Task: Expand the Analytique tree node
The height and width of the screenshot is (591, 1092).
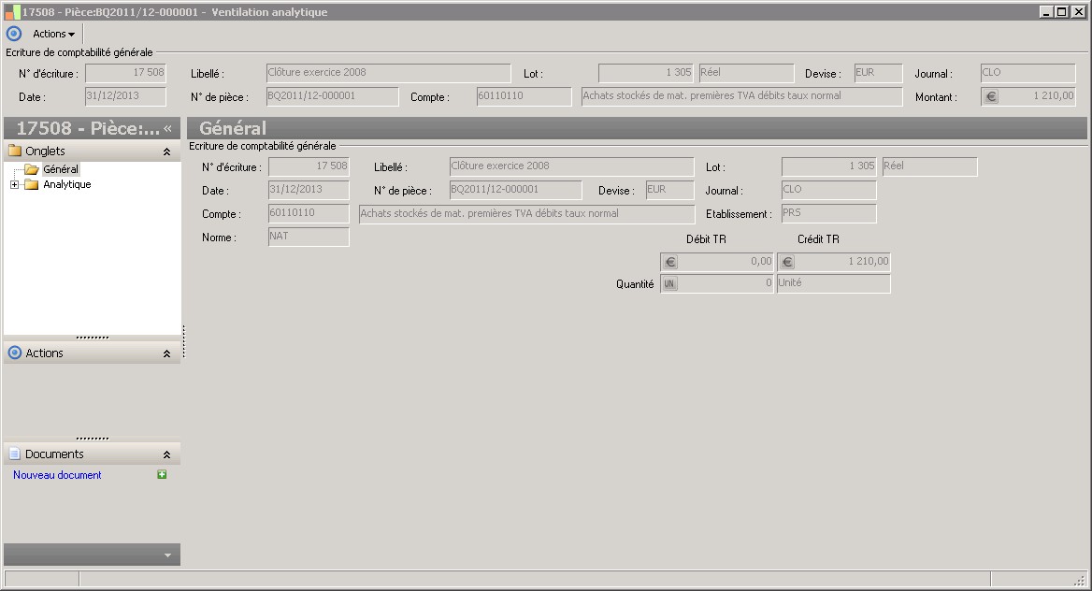Action: [14, 185]
